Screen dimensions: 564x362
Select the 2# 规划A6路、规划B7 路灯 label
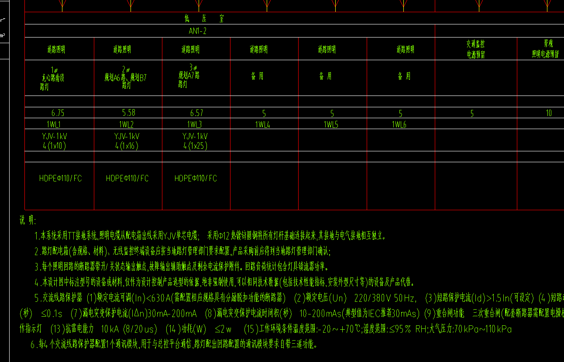[x=126, y=77]
